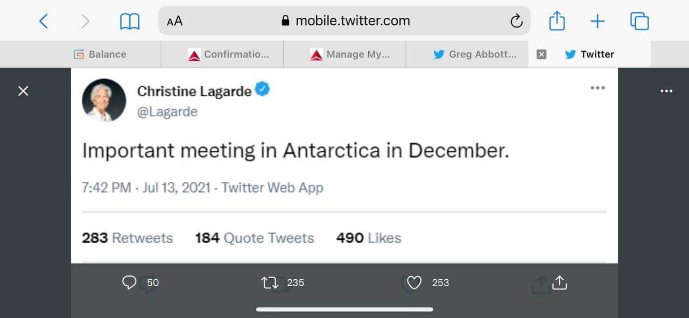Open the 184 Quote Tweets list
Viewport: 689px width, 318px height.
(x=254, y=237)
